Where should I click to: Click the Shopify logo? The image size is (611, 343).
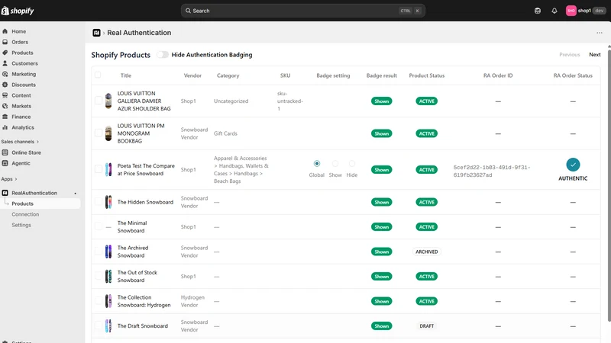click(x=18, y=11)
